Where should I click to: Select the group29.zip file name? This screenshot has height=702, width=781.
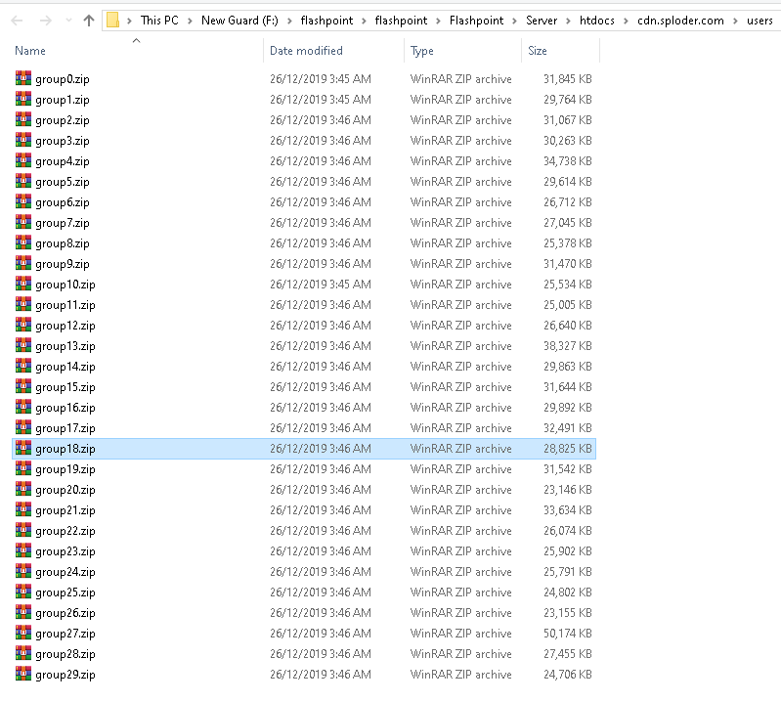pos(65,675)
